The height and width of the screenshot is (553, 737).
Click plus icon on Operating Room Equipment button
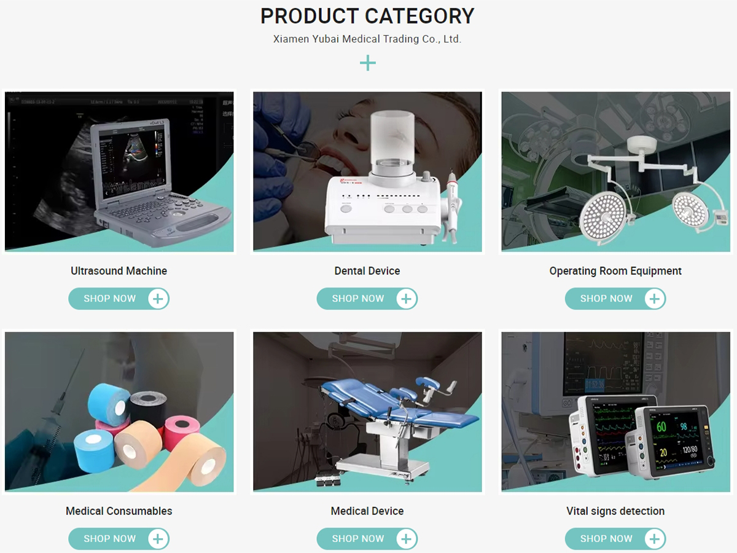point(655,299)
